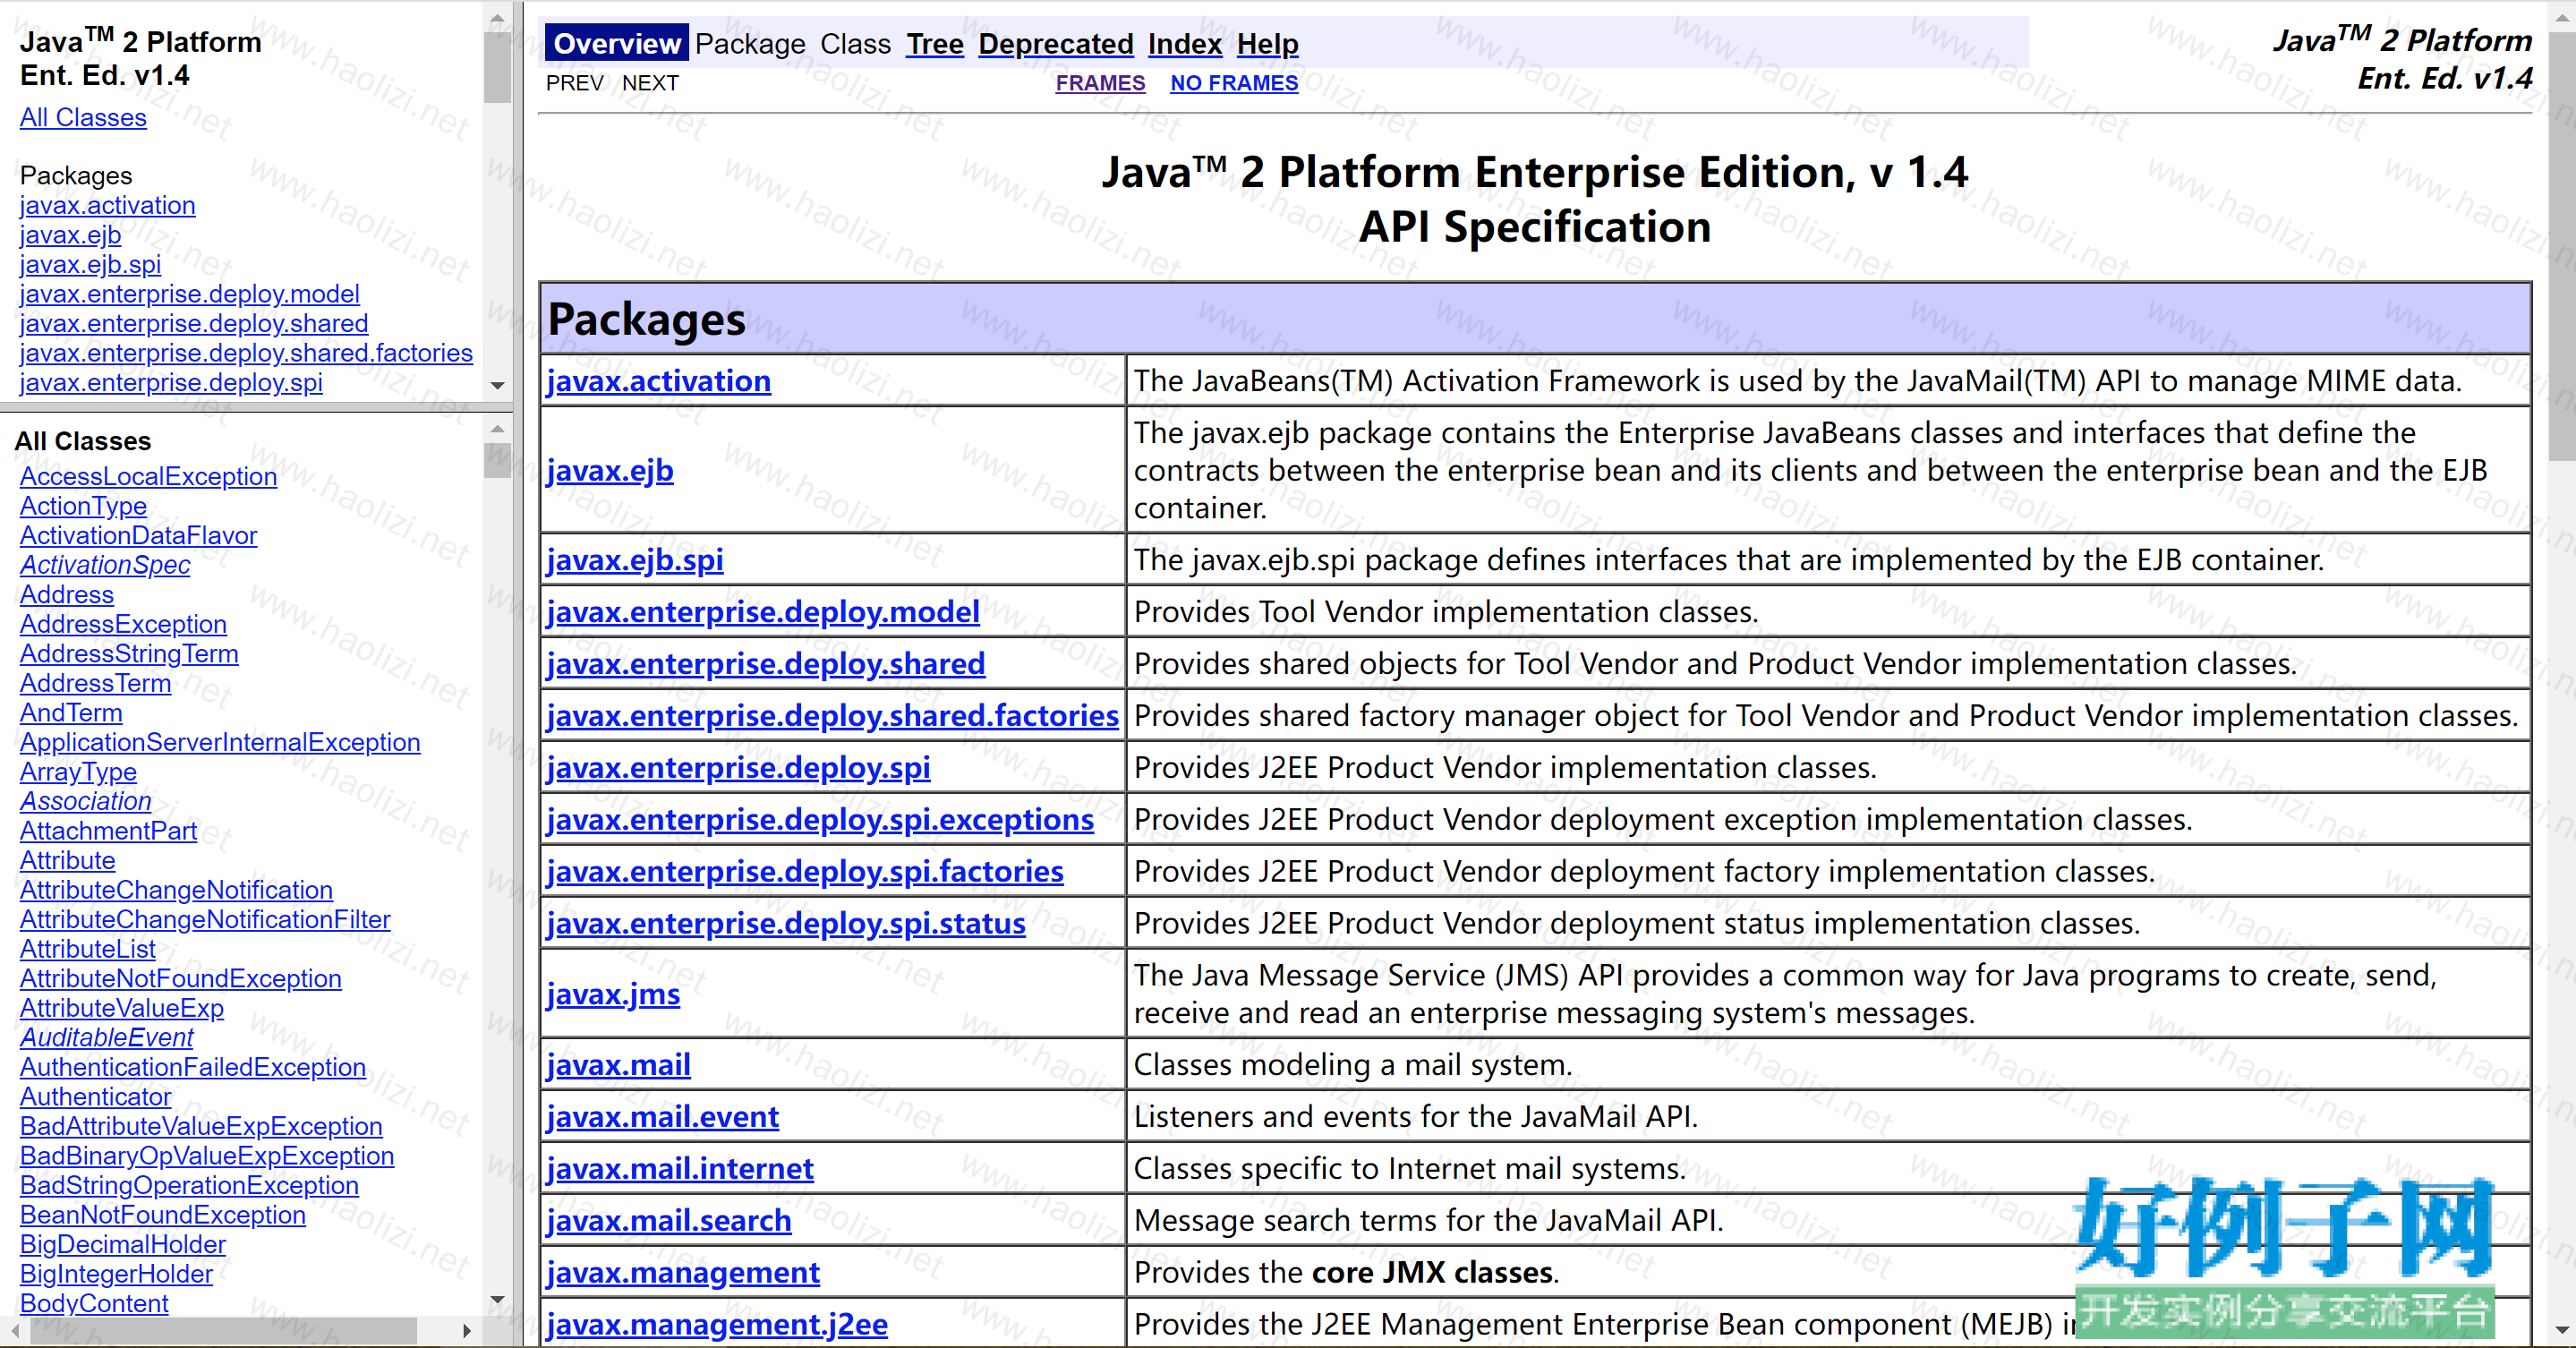Viewport: 2576px width, 1348px height.
Task: Show All Classes link in left frame
Action: 83,118
